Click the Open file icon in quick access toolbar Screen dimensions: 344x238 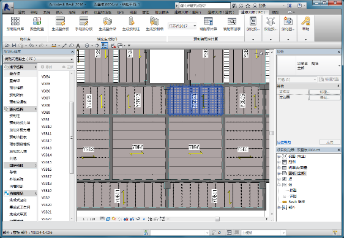tap(7, 46)
